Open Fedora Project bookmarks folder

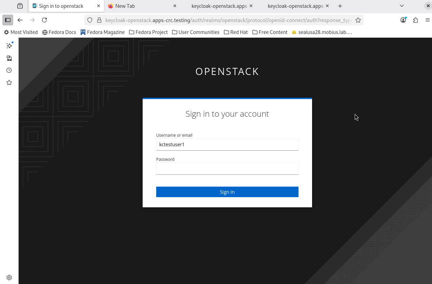(148, 32)
